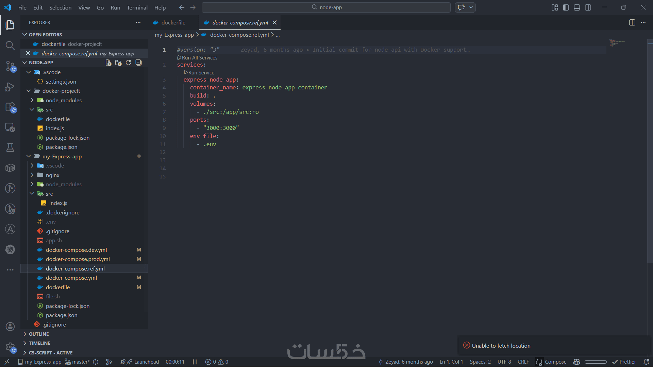Toggle primary side bar visibility
Screen dimensions: 653x367
(566, 7)
